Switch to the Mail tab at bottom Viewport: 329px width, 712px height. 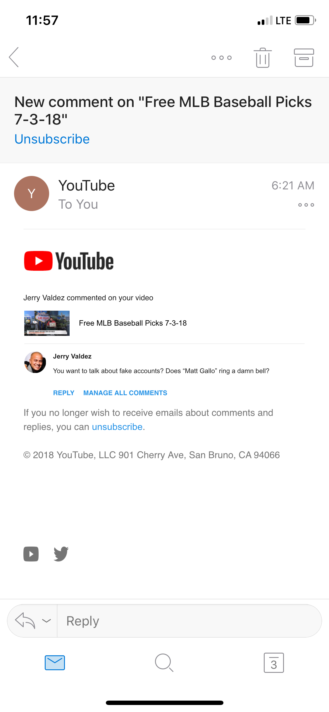[55, 663]
